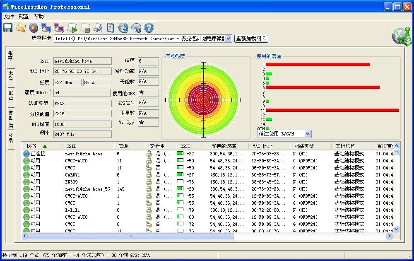Viewport: 414px width, 261px height.
Task: Open help via the question mark icon
Action: tap(149, 28)
